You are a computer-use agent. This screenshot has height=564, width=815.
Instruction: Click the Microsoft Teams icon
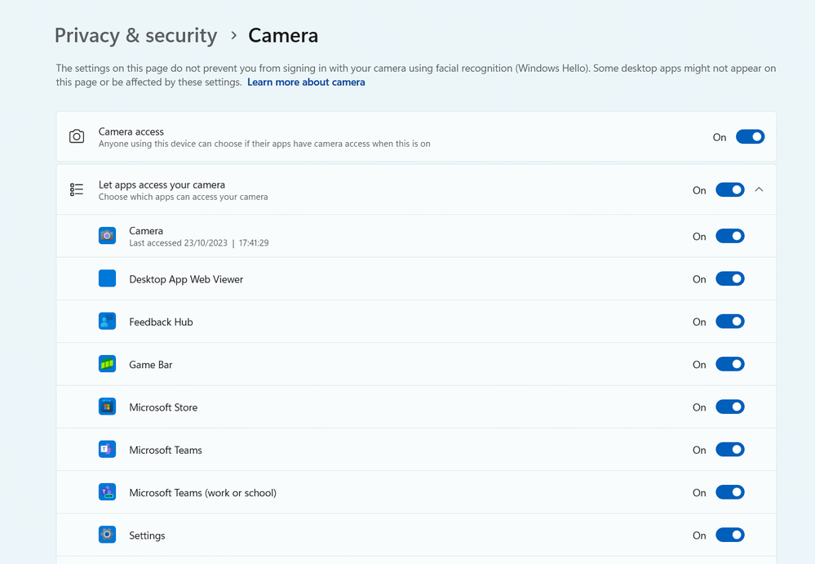[x=107, y=449]
